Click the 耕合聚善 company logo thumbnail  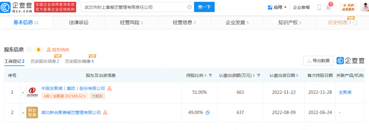point(32,112)
